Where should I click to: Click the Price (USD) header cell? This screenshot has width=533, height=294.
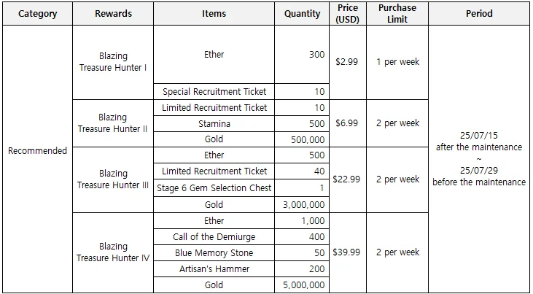point(348,14)
